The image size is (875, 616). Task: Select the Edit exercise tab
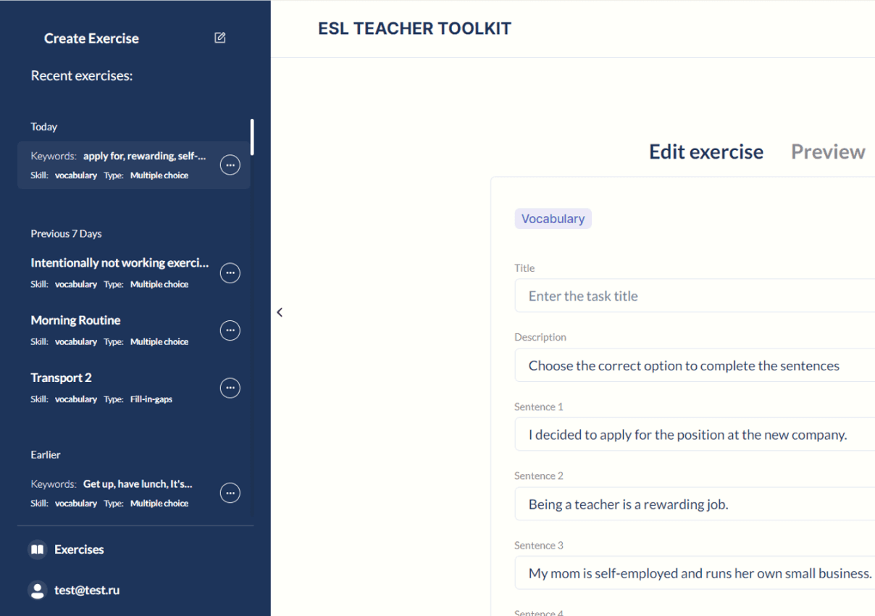[706, 152]
